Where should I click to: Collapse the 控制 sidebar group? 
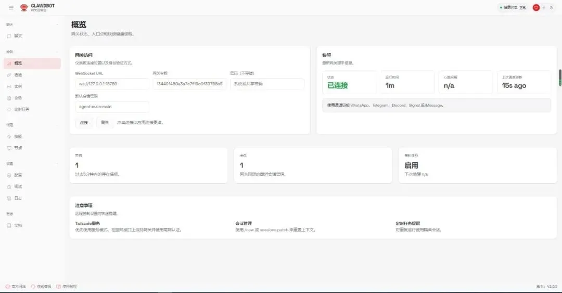tap(32, 52)
